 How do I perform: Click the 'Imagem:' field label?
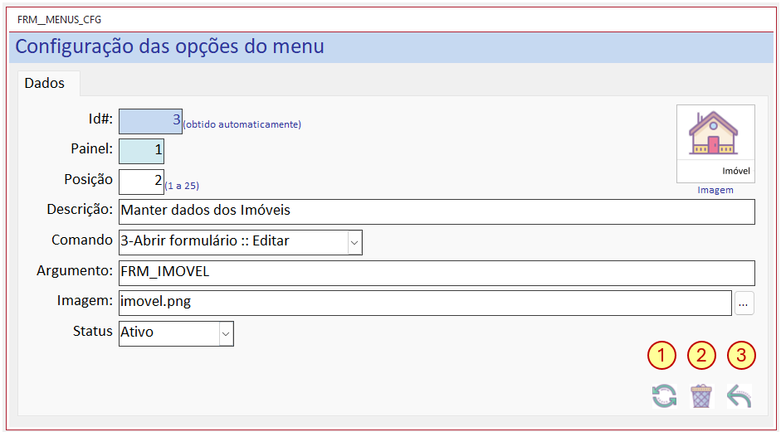pyautogui.click(x=85, y=302)
